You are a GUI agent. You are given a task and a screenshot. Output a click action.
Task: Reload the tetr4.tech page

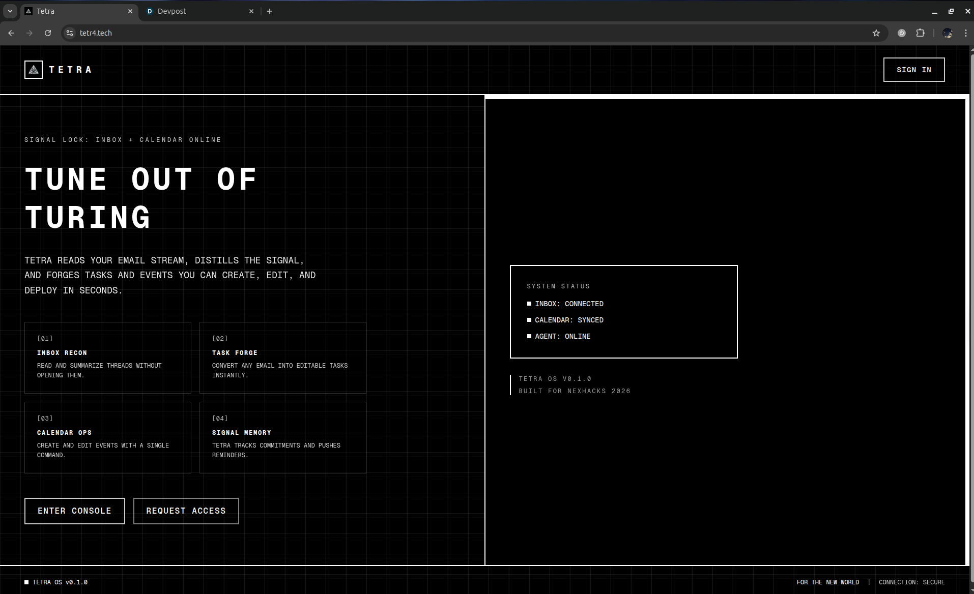[x=48, y=33]
